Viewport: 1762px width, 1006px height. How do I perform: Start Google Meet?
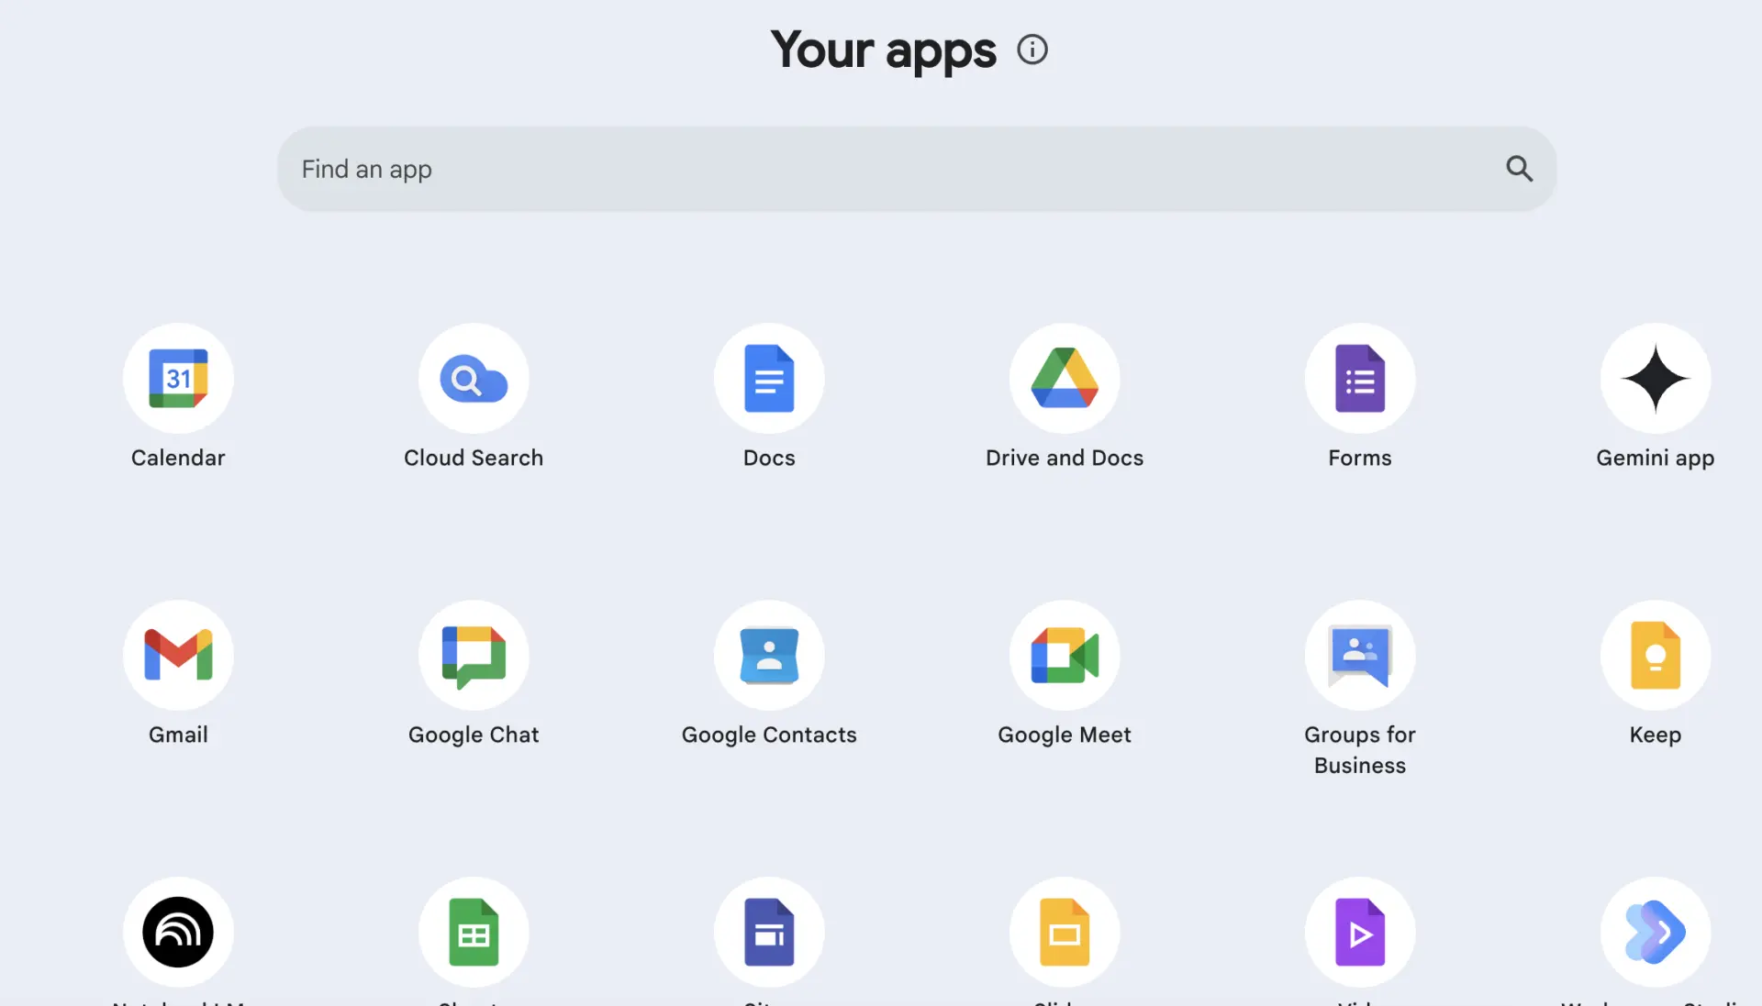coord(1065,655)
